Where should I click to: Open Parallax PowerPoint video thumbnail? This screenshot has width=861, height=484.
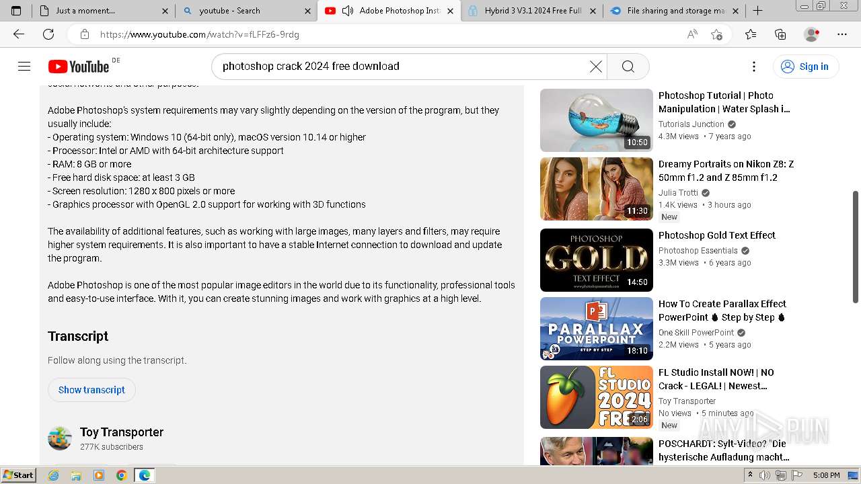coord(597,329)
